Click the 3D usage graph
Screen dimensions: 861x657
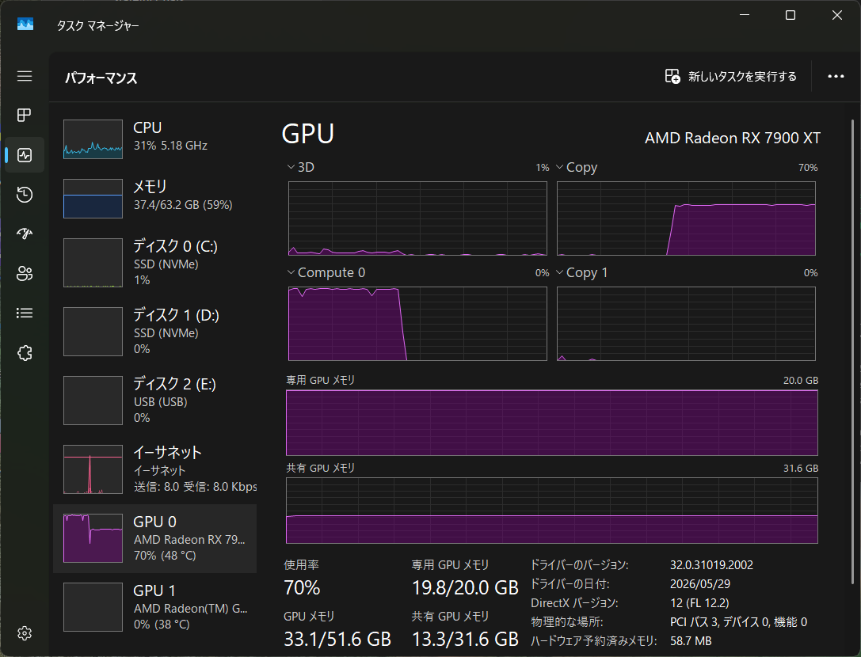coord(417,218)
